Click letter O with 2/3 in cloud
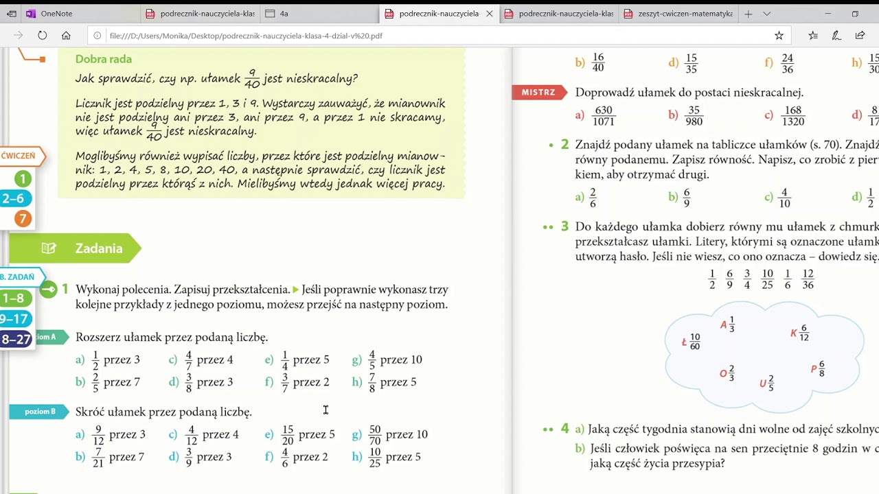The image size is (879, 494). tap(727, 374)
